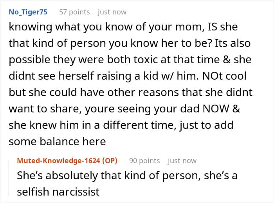
Task: Click the timestamp beside 57 points
Action: pos(112,12)
